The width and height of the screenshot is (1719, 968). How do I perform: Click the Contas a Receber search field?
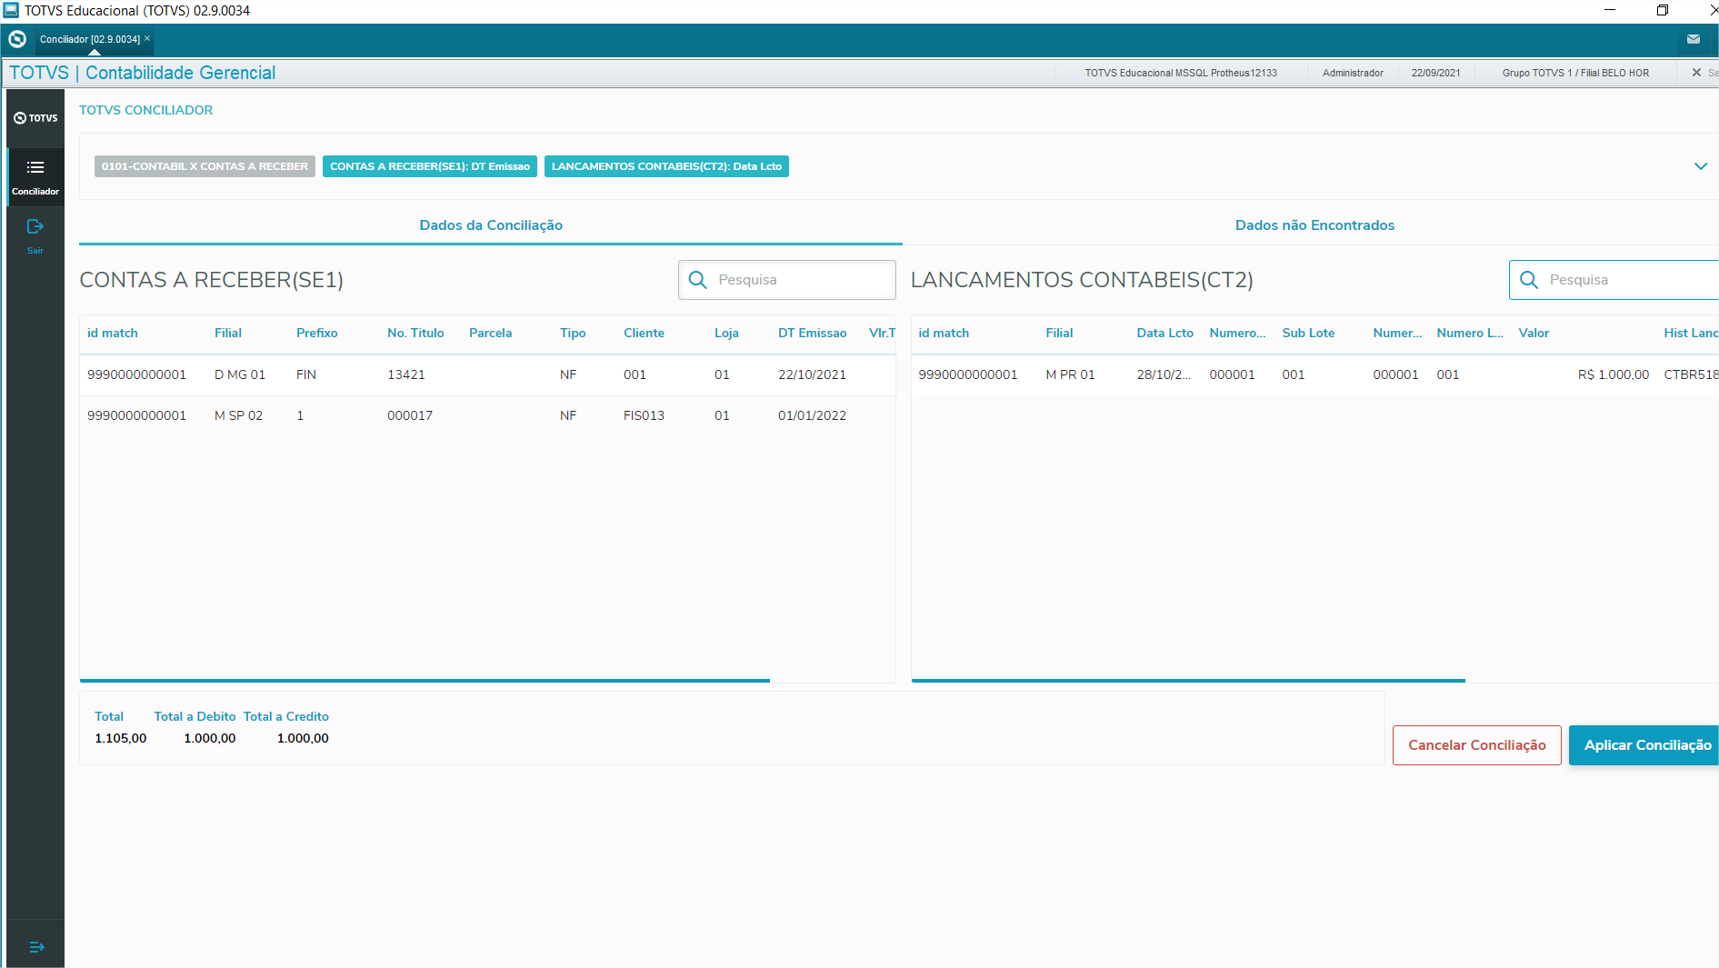tap(787, 280)
